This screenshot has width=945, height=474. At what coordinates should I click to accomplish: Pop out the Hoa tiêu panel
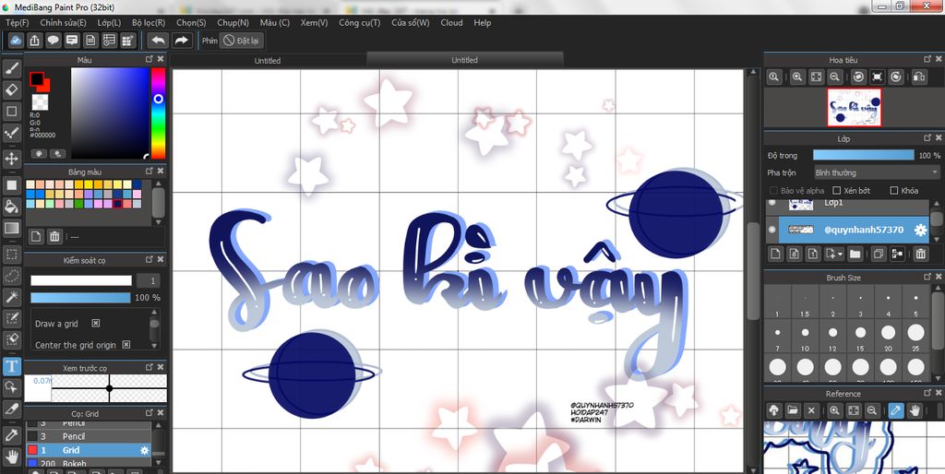tap(927, 59)
